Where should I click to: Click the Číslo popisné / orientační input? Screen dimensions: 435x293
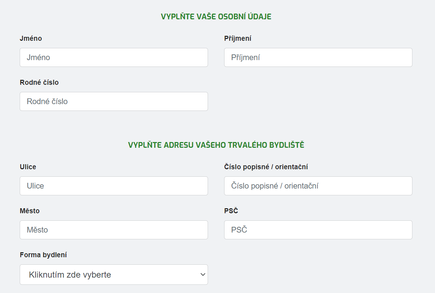coord(318,186)
